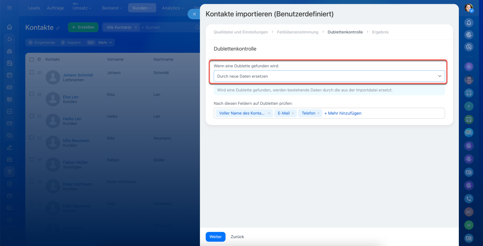Open the people icon in left sidebar

click(x=9, y=51)
